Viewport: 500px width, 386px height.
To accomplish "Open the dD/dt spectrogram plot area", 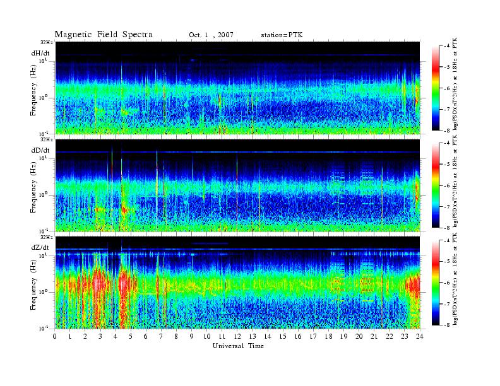I will point(237,185).
